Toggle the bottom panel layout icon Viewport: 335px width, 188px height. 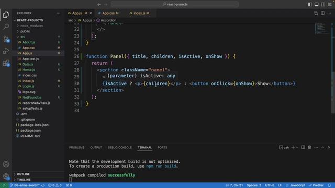(x=317, y=5)
